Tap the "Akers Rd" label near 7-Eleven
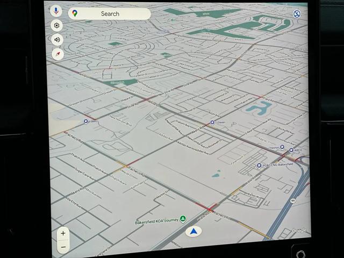The image size is (344, 258). (198, 130)
